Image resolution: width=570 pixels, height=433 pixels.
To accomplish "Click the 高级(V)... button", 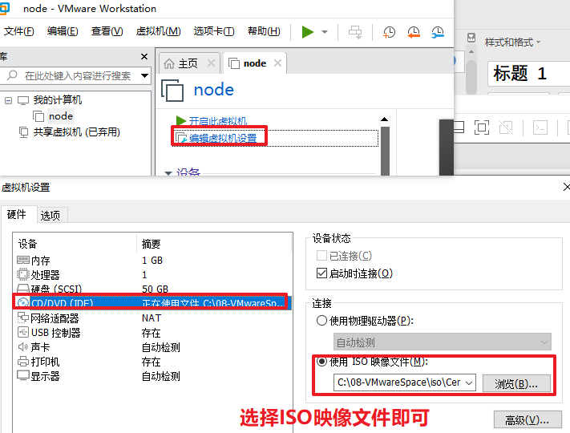I will point(528,420).
